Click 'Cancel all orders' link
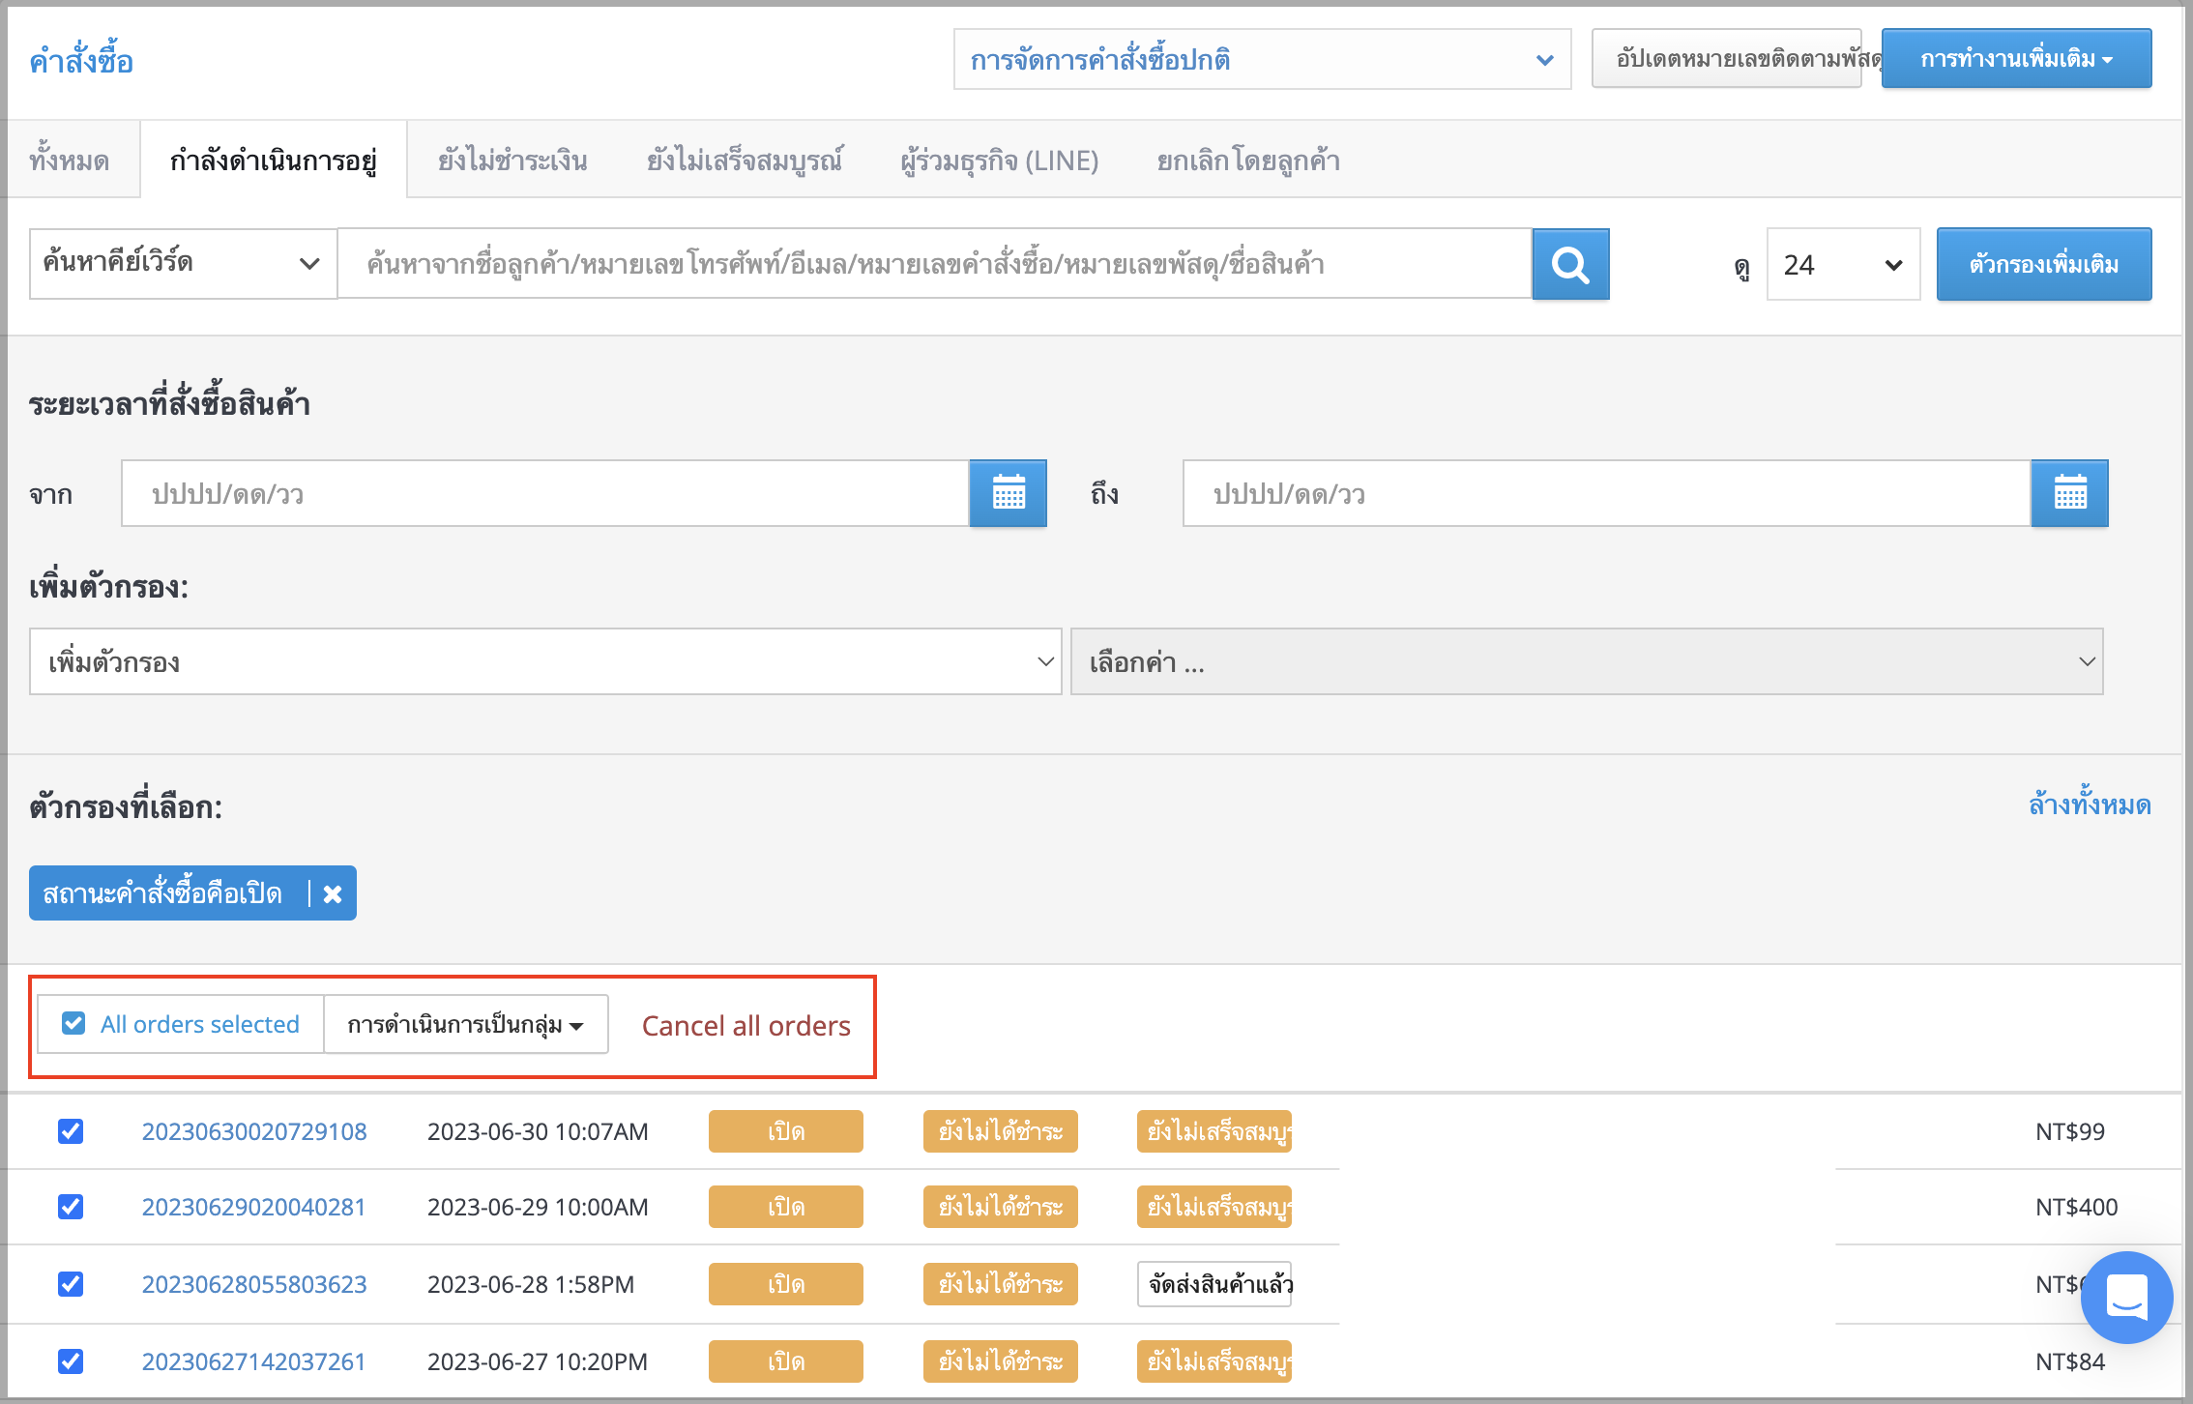2193x1404 pixels. click(746, 1025)
